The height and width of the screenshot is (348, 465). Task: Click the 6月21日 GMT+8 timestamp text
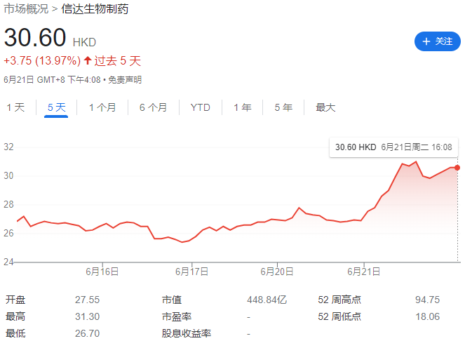click(x=52, y=80)
